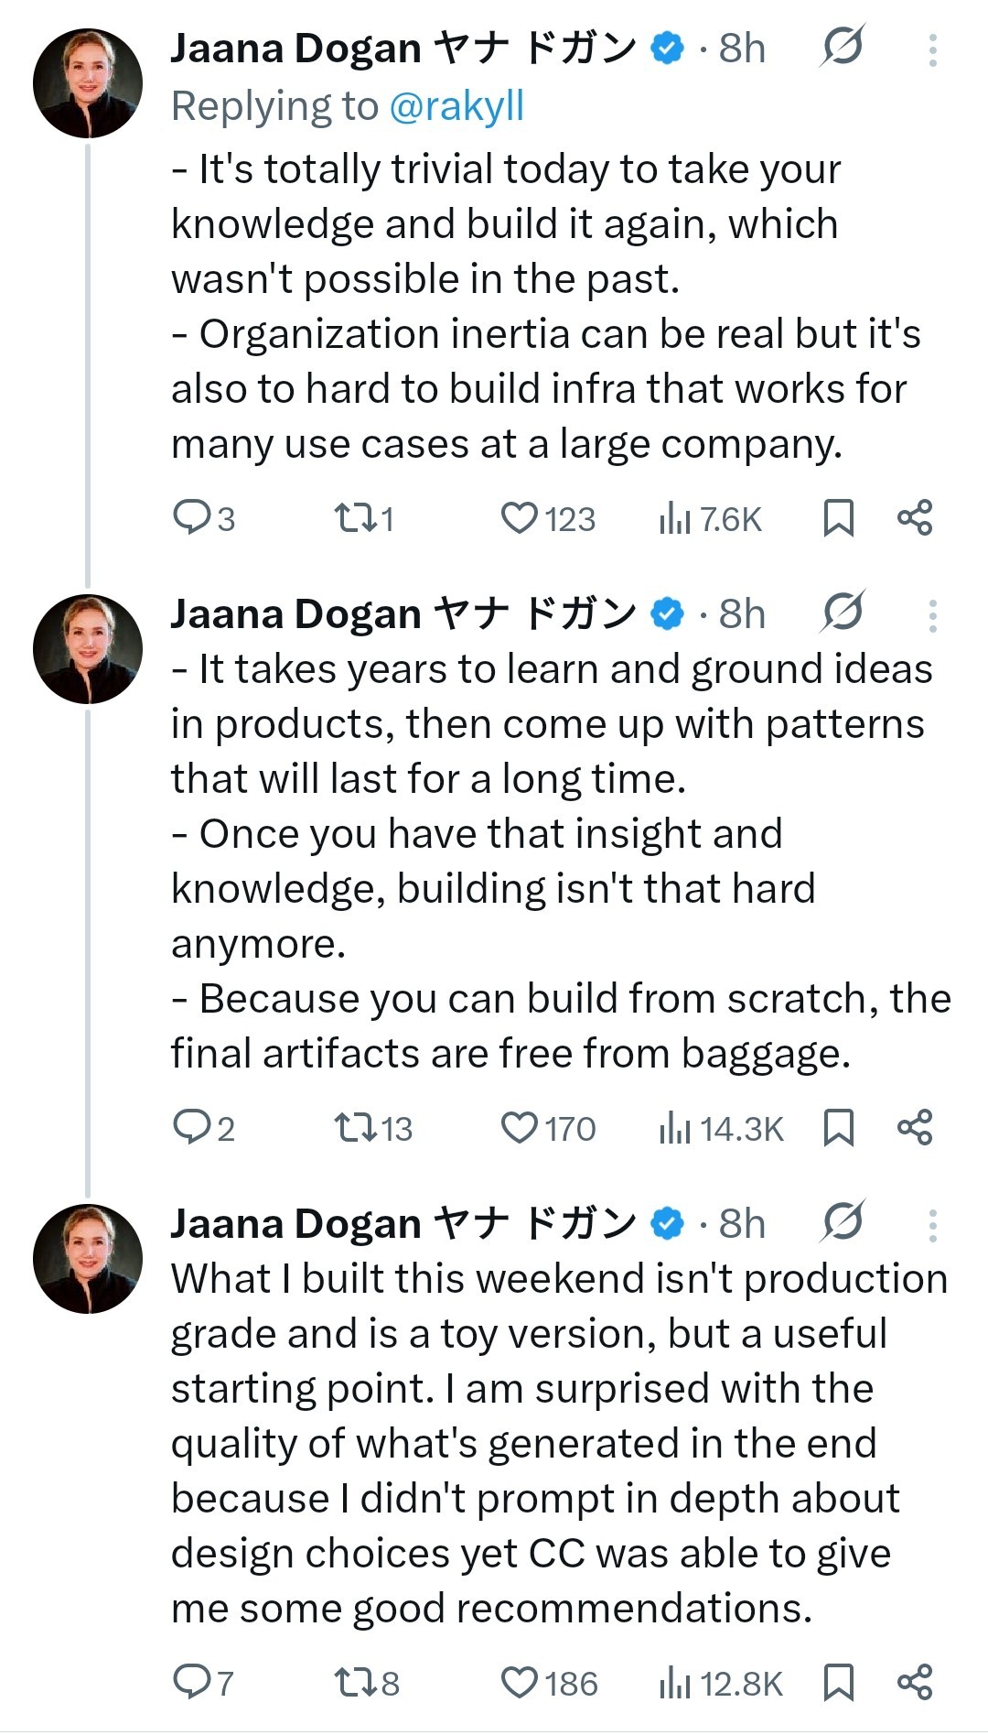View analytics of the 12.8K views tweet
Image resolution: width=988 pixels, height=1735 pixels.
point(675,1683)
